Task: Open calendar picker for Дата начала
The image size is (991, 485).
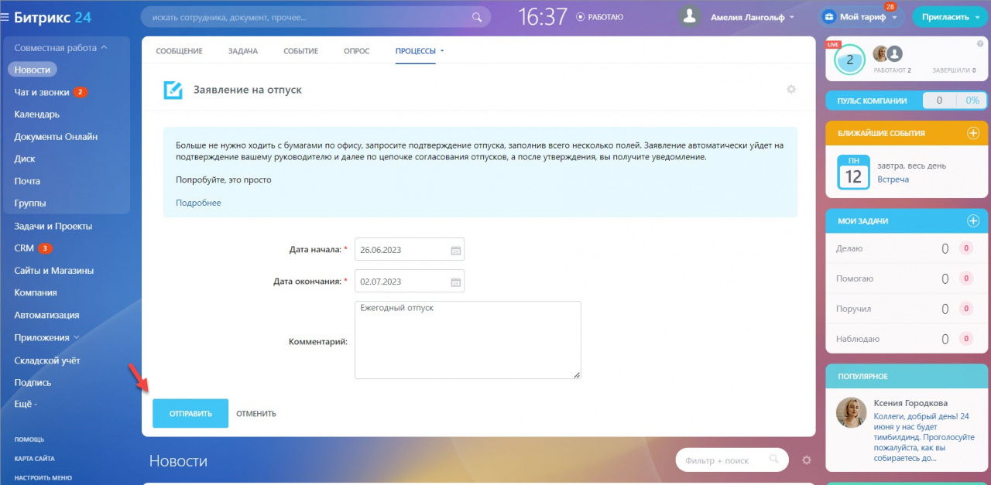Action: pyautogui.click(x=456, y=251)
